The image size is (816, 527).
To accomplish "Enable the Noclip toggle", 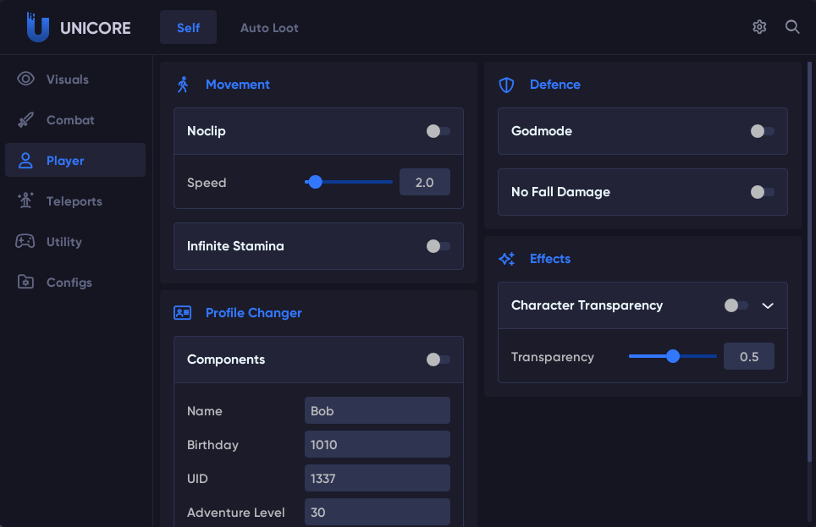I will [x=438, y=131].
